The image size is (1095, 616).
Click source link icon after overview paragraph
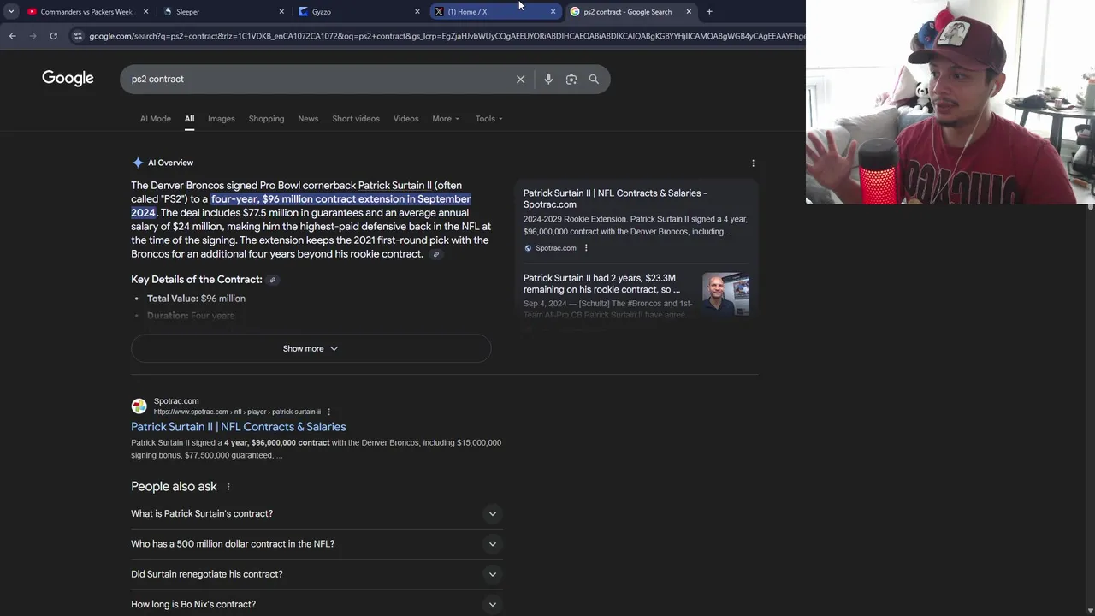click(x=436, y=254)
